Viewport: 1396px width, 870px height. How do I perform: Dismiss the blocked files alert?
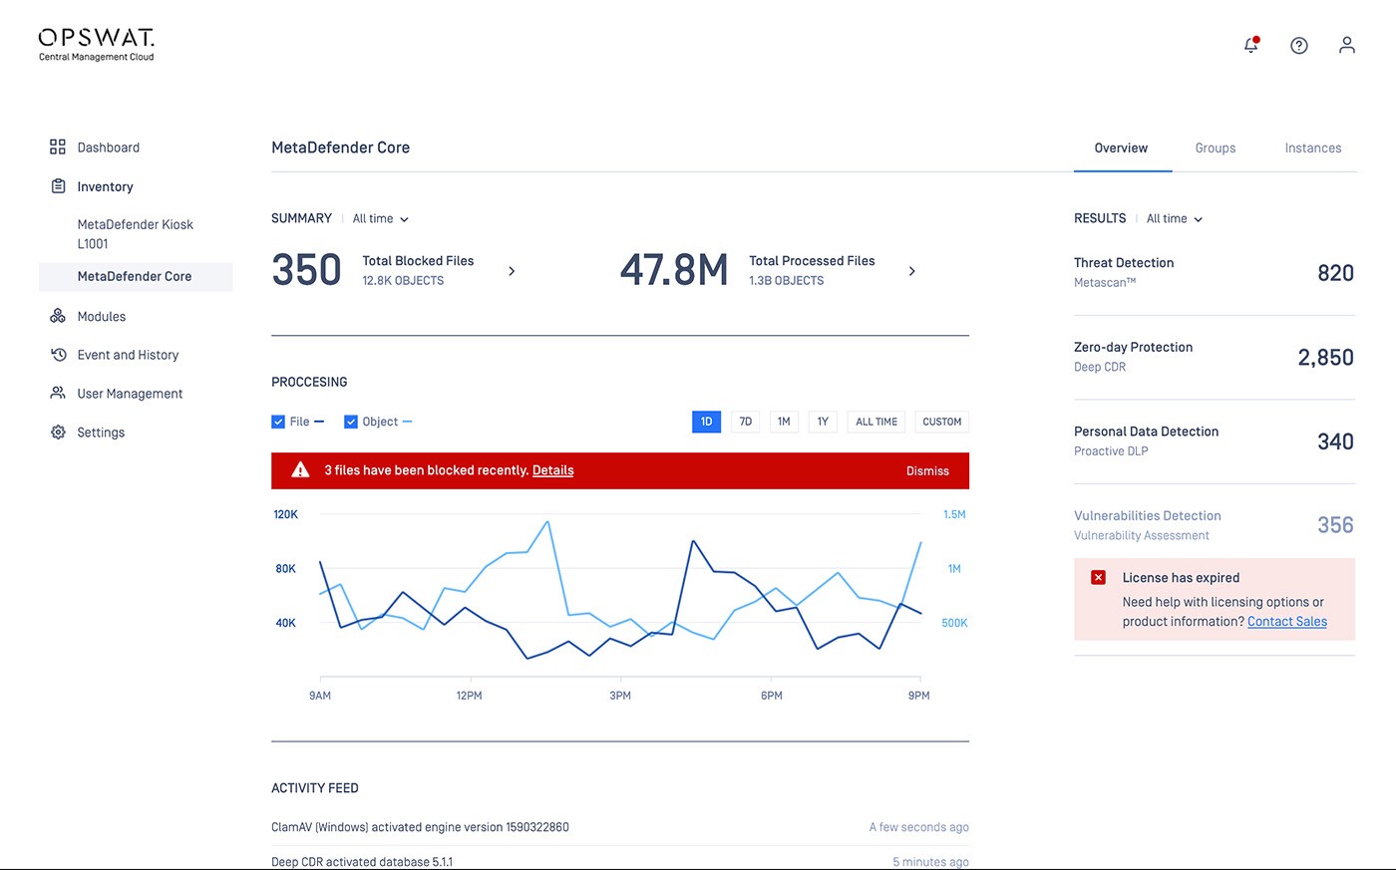[x=927, y=471]
